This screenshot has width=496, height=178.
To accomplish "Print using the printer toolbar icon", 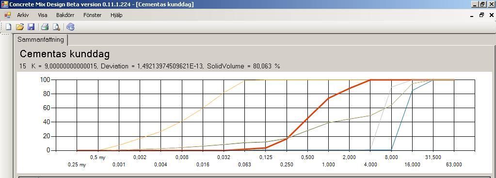I will 45,27.
